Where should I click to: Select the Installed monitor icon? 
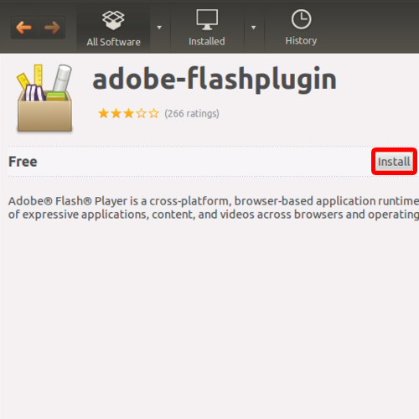tap(207, 19)
